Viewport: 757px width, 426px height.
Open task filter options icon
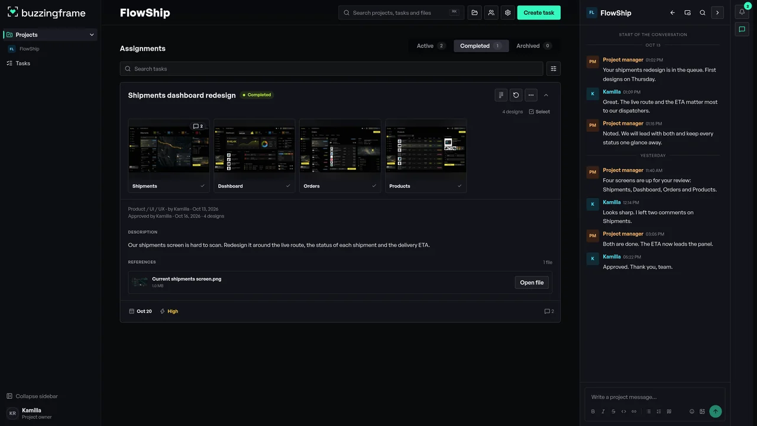pyautogui.click(x=554, y=69)
